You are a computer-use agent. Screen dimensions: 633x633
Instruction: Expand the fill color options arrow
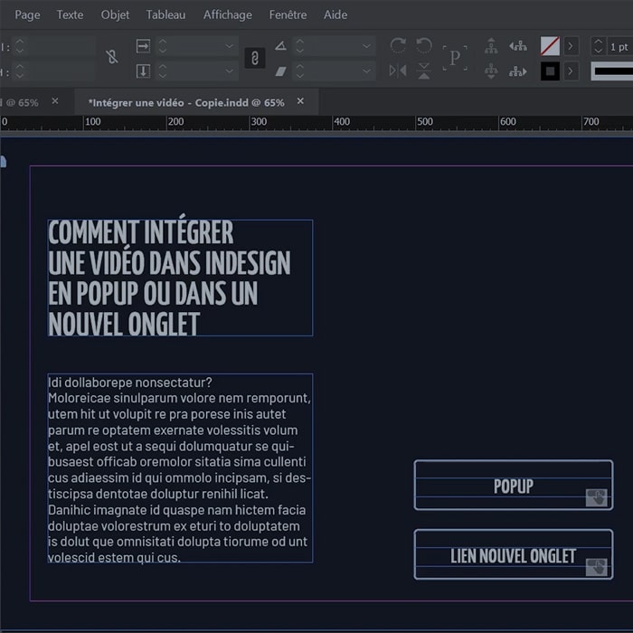click(x=571, y=46)
